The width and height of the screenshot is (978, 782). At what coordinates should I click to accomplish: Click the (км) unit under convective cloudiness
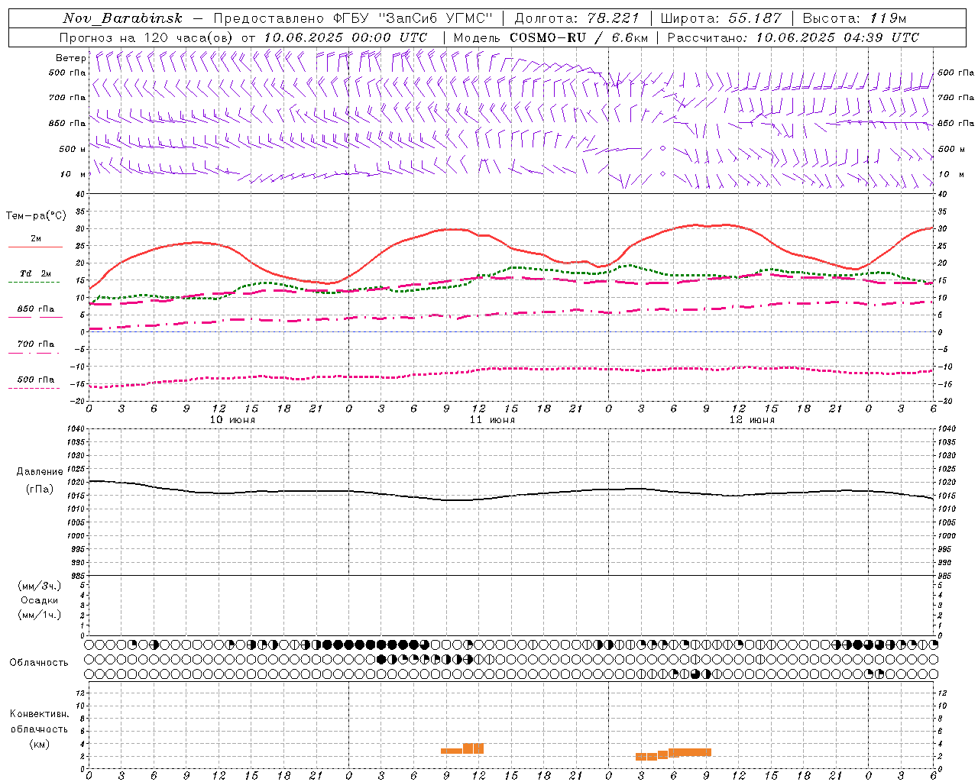(40, 744)
